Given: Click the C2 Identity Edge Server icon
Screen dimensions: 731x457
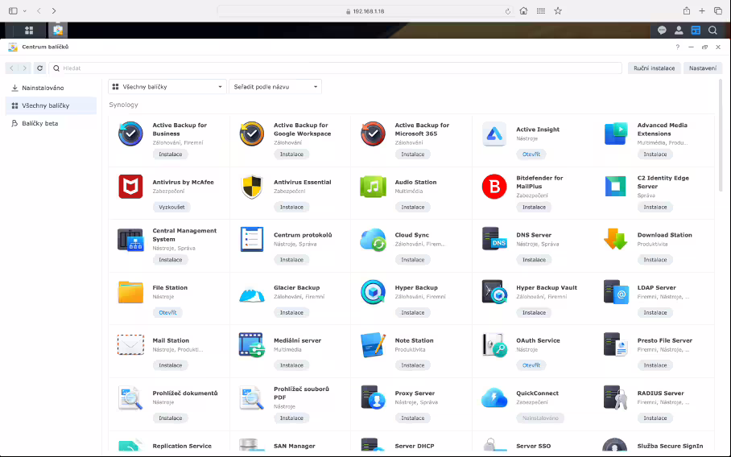Looking at the screenshot, I should 615,187.
